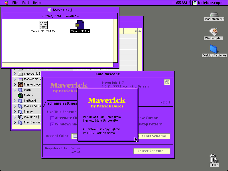Select the Desktop Textures folder icon
228x171 pixels.
pos(213,49)
